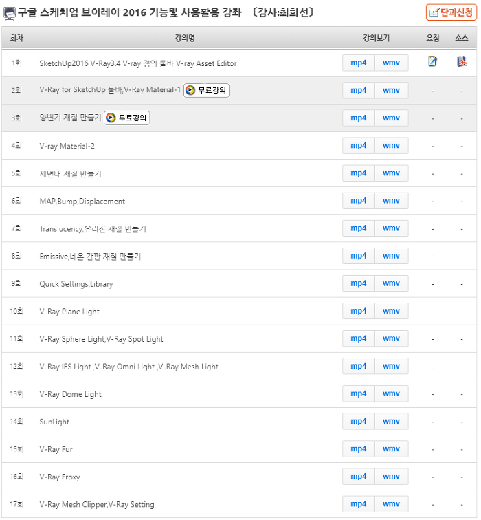
Task: Open wmv for lecture 1 Asset Editor
Action: coord(391,63)
